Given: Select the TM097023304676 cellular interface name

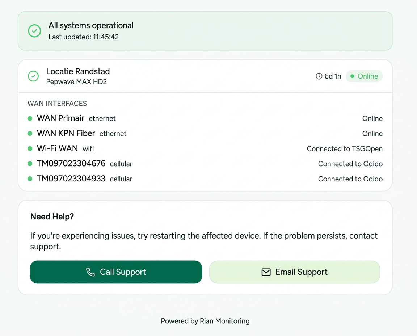Looking at the screenshot, I should [71, 163].
